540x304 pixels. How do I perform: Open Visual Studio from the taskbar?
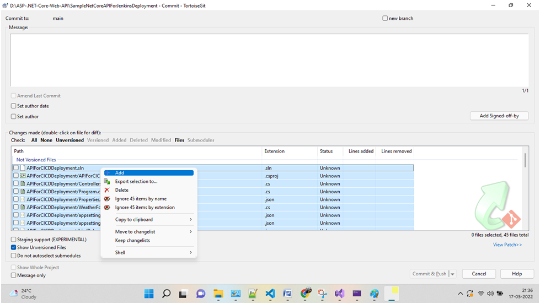pos(340,294)
